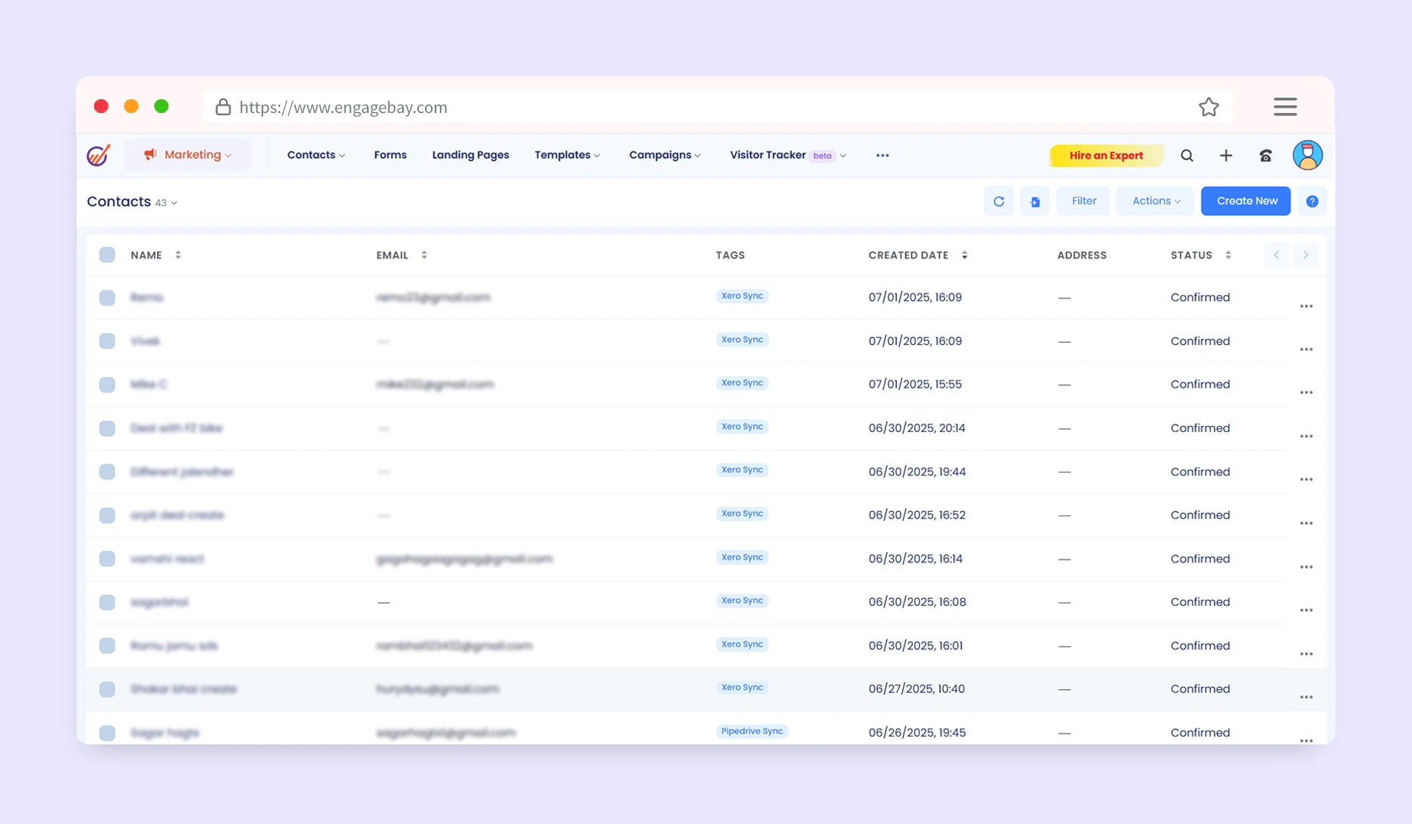Expand the Marketing module dropdown
1412x824 pixels.
pos(187,155)
